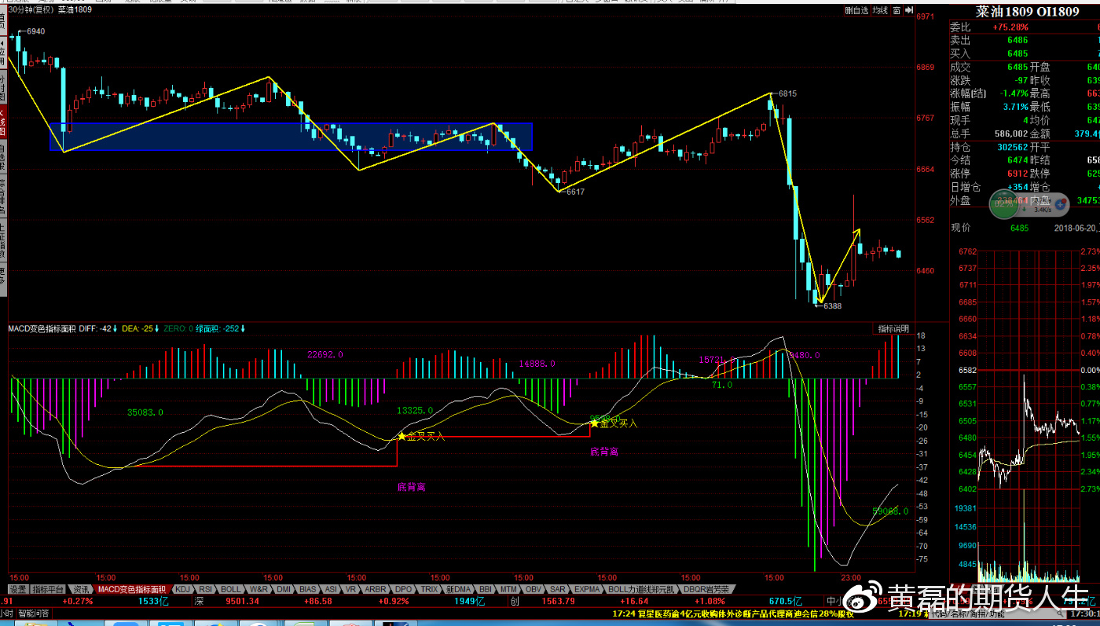Open the 指标平台 tab

48,589
